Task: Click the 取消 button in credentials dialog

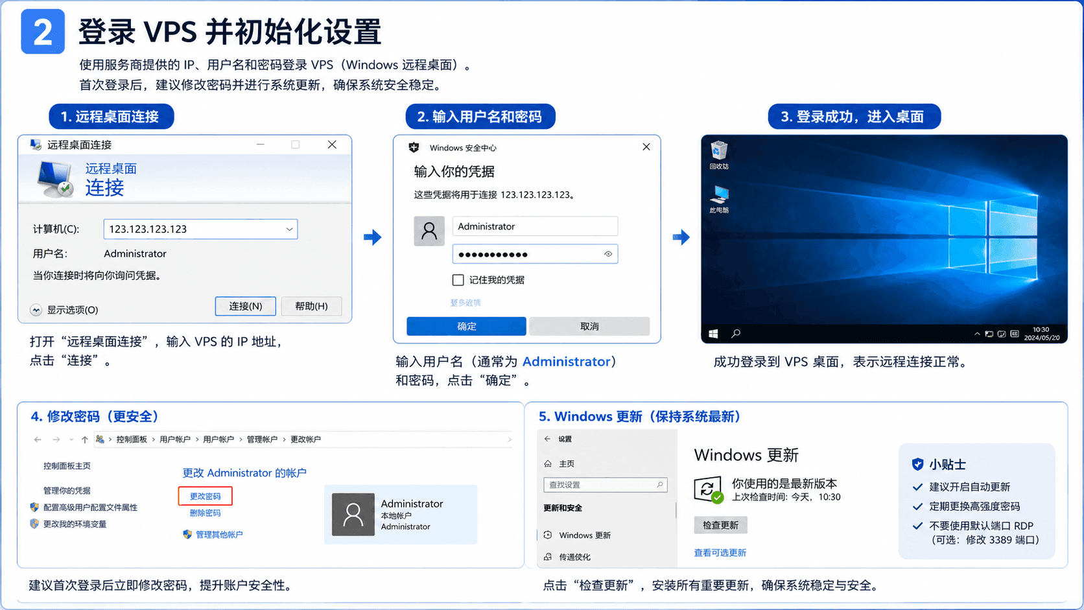Action: [589, 326]
